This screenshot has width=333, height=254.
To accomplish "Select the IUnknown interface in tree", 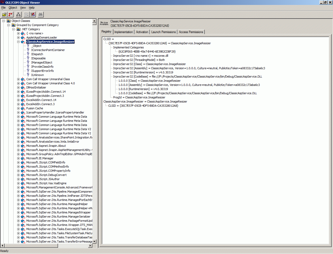I will pos(37,75).
